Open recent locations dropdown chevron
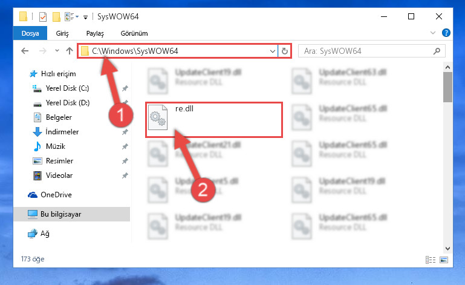 [x=57, y=51]
